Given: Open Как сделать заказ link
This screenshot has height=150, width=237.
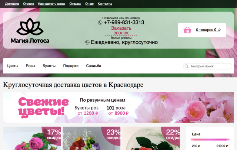Looking at the screenshot, I should click(52, 4).
